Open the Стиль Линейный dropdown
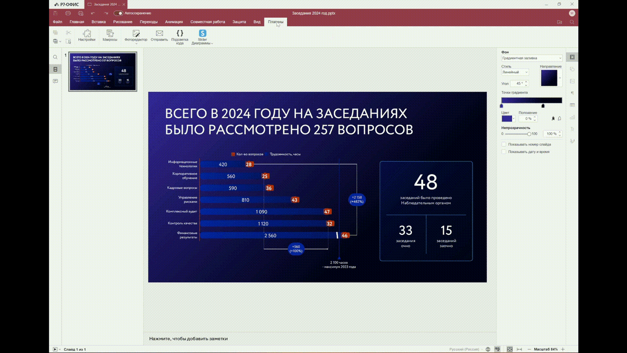 point(515,72)
